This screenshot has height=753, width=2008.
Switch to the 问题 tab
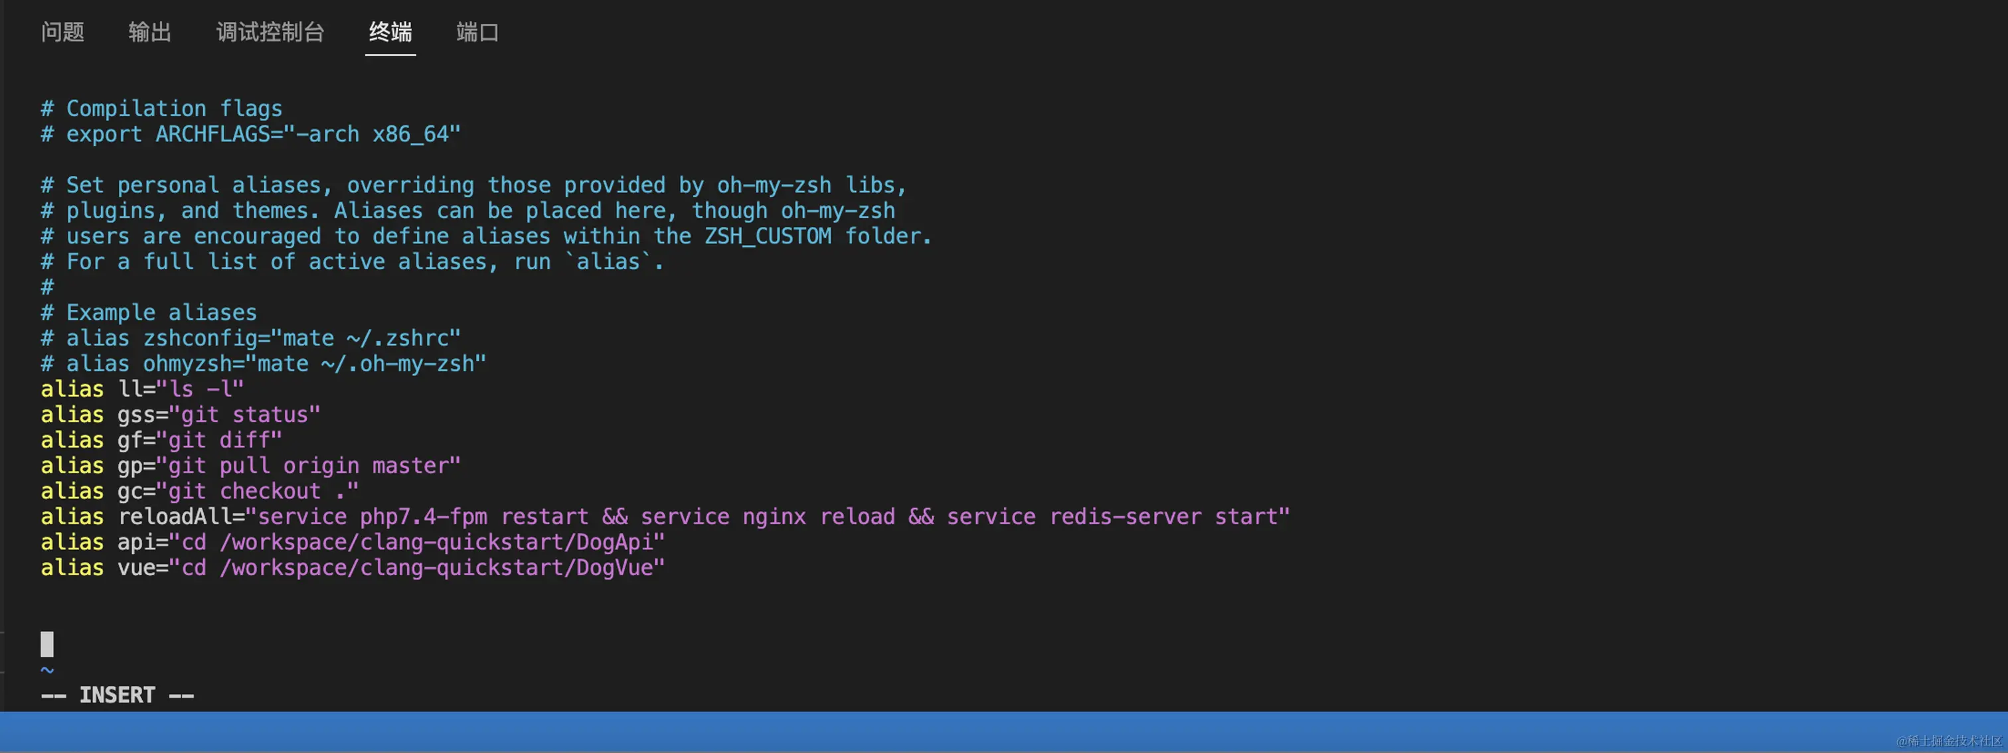pos(62,32)
